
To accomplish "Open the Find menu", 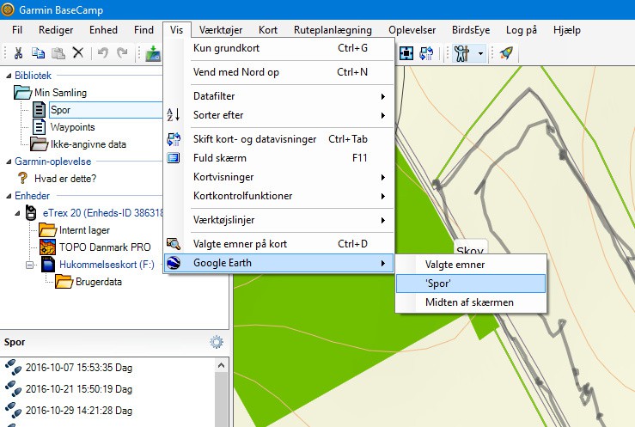I will pos(143,30).
